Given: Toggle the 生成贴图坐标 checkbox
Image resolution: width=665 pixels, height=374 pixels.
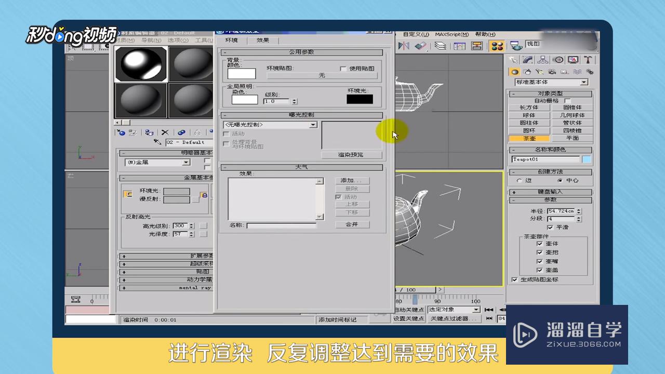Looking at the screenshot, I should tap(515, 279).
